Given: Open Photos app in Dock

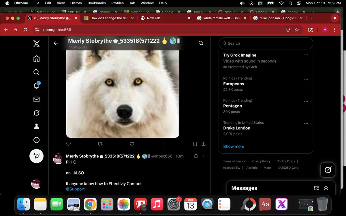Looking at the screenshot, I should [x=124, y=204].
